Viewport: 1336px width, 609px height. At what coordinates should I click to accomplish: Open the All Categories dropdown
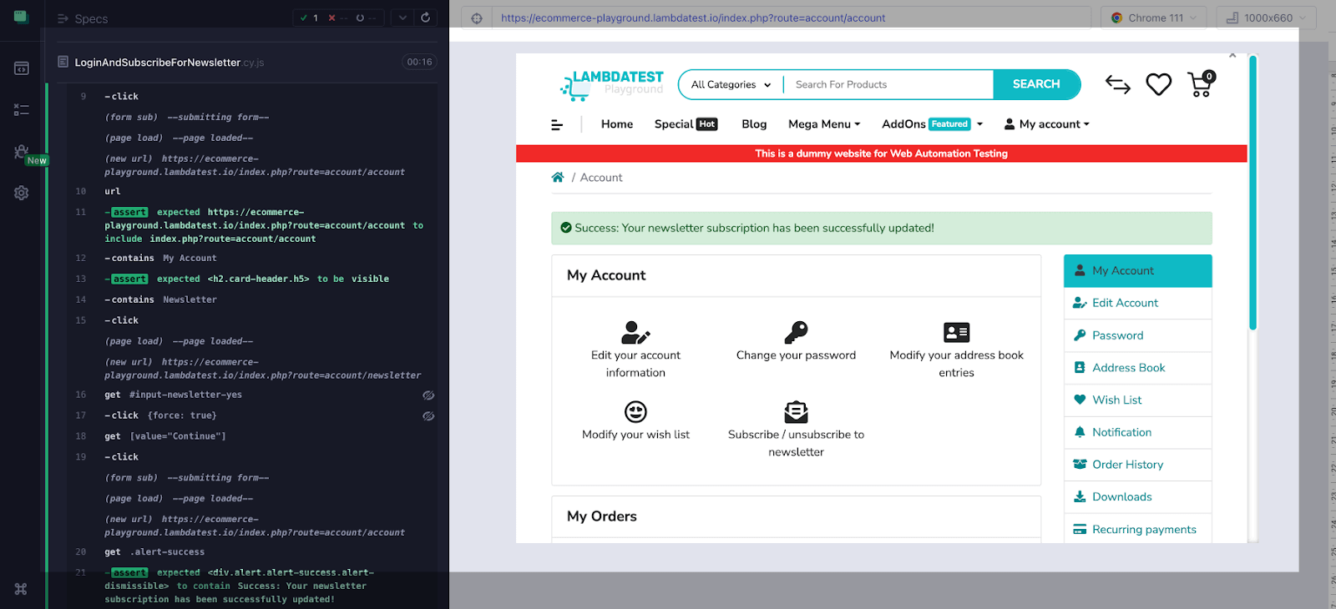click(x=731, y=84)
